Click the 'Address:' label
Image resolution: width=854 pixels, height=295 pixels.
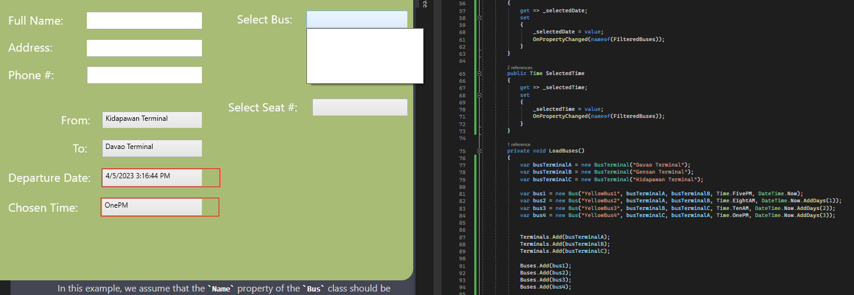point(31,48)
